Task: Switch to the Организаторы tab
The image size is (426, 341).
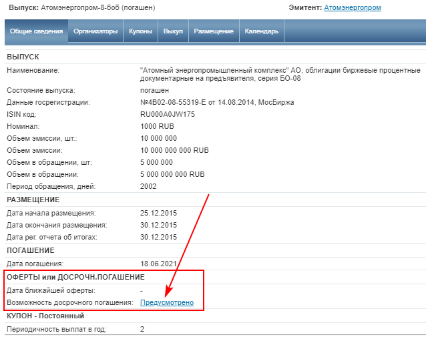Action: pos(95,31)
